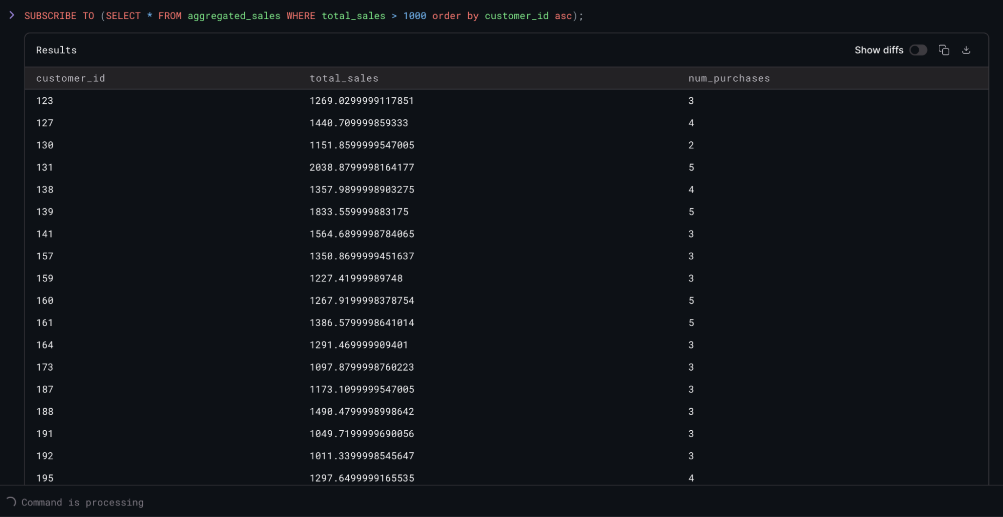Click total sales value 1564.6899998784065
The height and width of the screenshot is (517, 1003).
(x=362, y=234)
